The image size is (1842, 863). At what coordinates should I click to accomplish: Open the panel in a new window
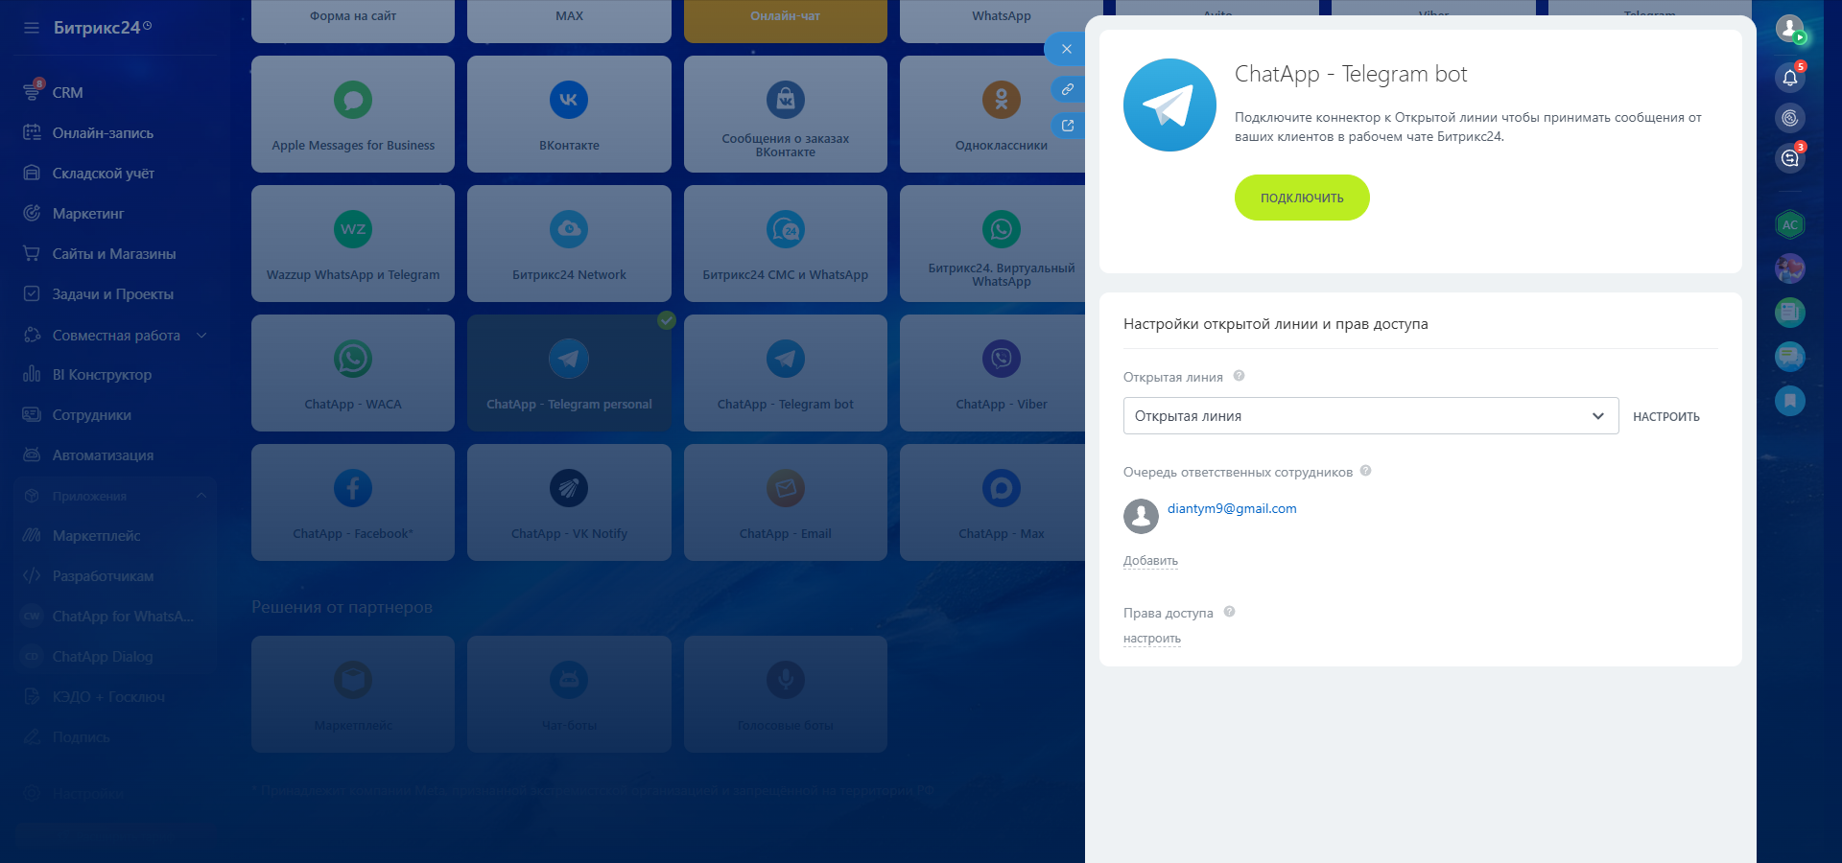coord(1067,126)
